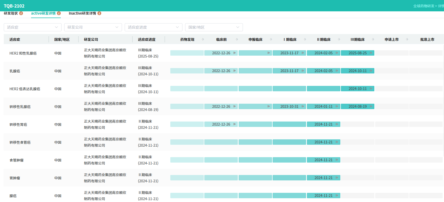Viewport: 444px width, 202px height.
Task: Click arrow icon on 2024-10-11 bar, HER2 低表达乳腺癌
Action: click(x=371, y=89)
